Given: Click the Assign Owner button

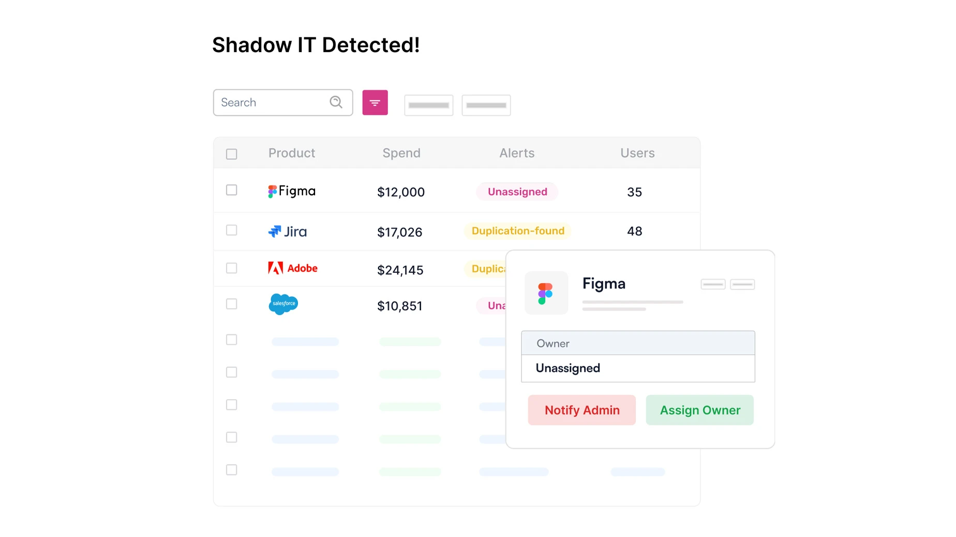Looking at the screenshot, I should pyautogui.click(x=699, y=410).
